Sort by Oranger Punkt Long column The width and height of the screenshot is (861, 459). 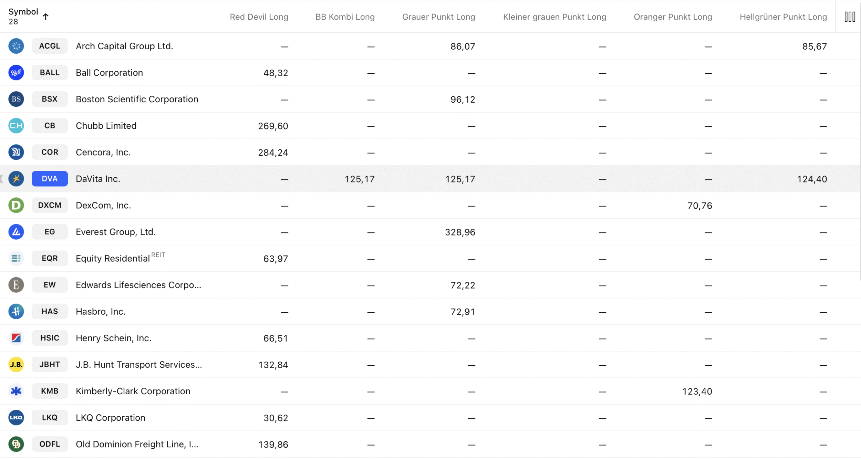[673, 17]
